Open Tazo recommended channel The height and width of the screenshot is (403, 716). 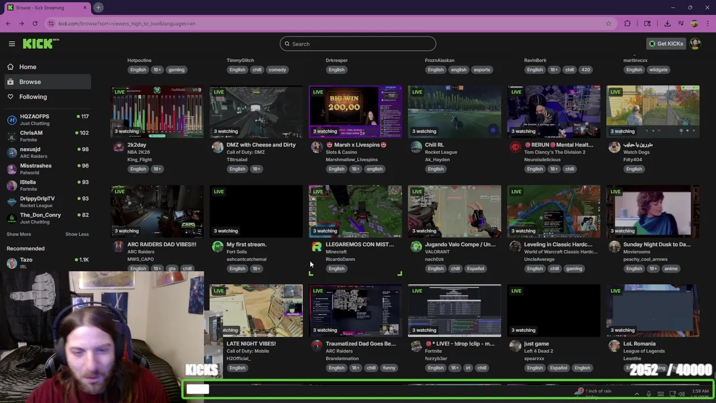pyautogui.click(x=48, y=263)
